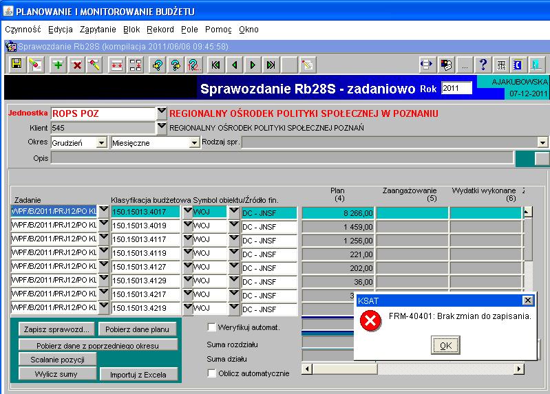
Task: Click 'Pobierz dane z poprzedniego okresu' button
Action: tap(98, 345)
